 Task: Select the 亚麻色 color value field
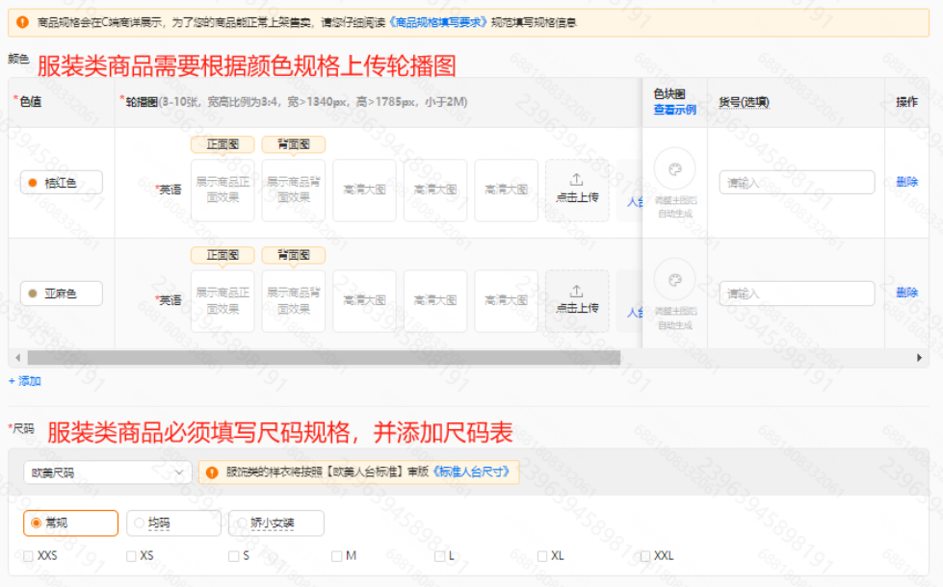click(62, 293)
